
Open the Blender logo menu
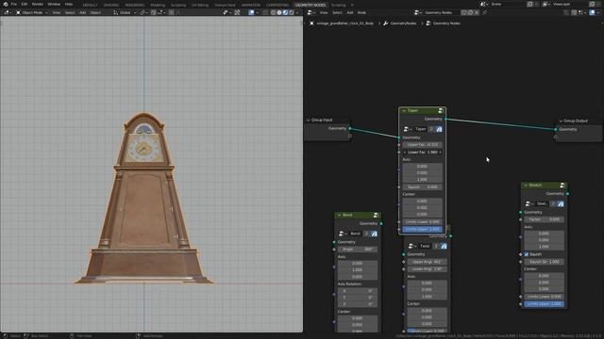pyautogui.click(x=6, y=4)
